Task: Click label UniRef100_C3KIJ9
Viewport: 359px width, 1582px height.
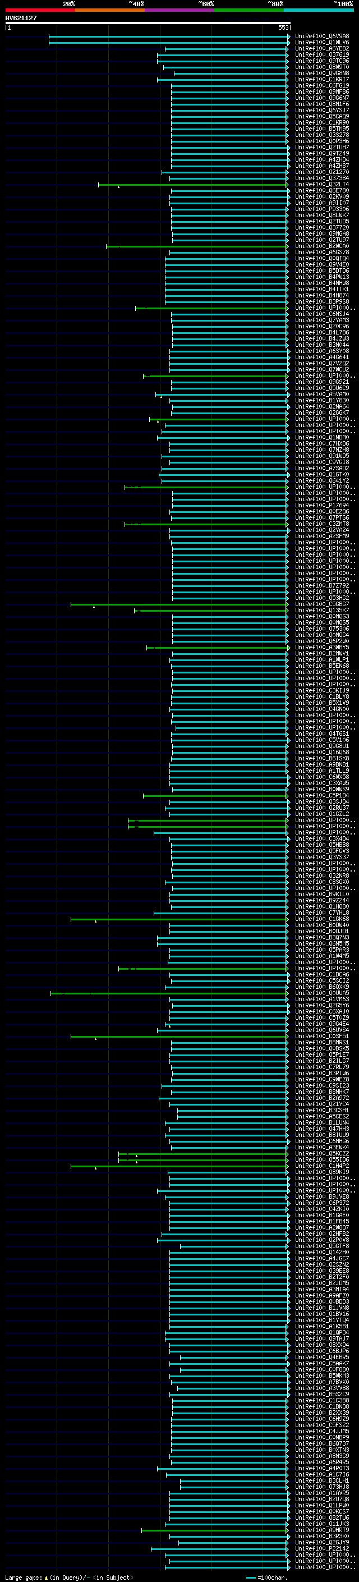Action: click(322, 690)
